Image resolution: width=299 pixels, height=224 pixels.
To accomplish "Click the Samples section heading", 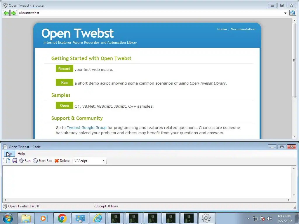I will (61, 95).
